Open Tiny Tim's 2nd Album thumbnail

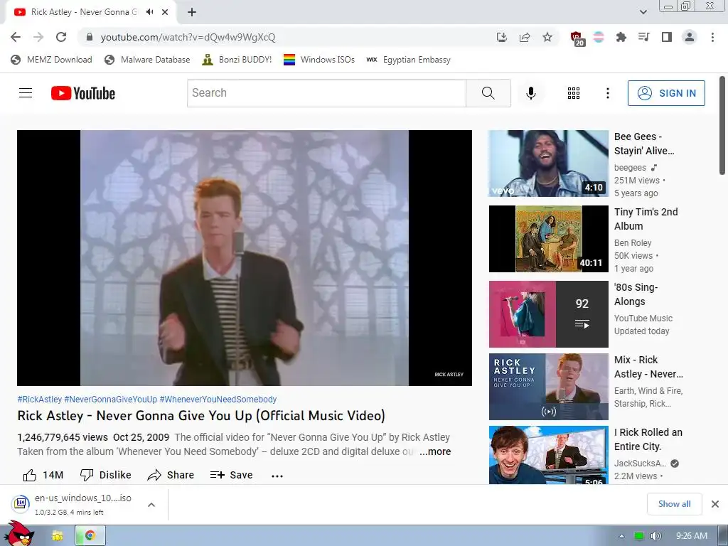(x=548, y=239)
